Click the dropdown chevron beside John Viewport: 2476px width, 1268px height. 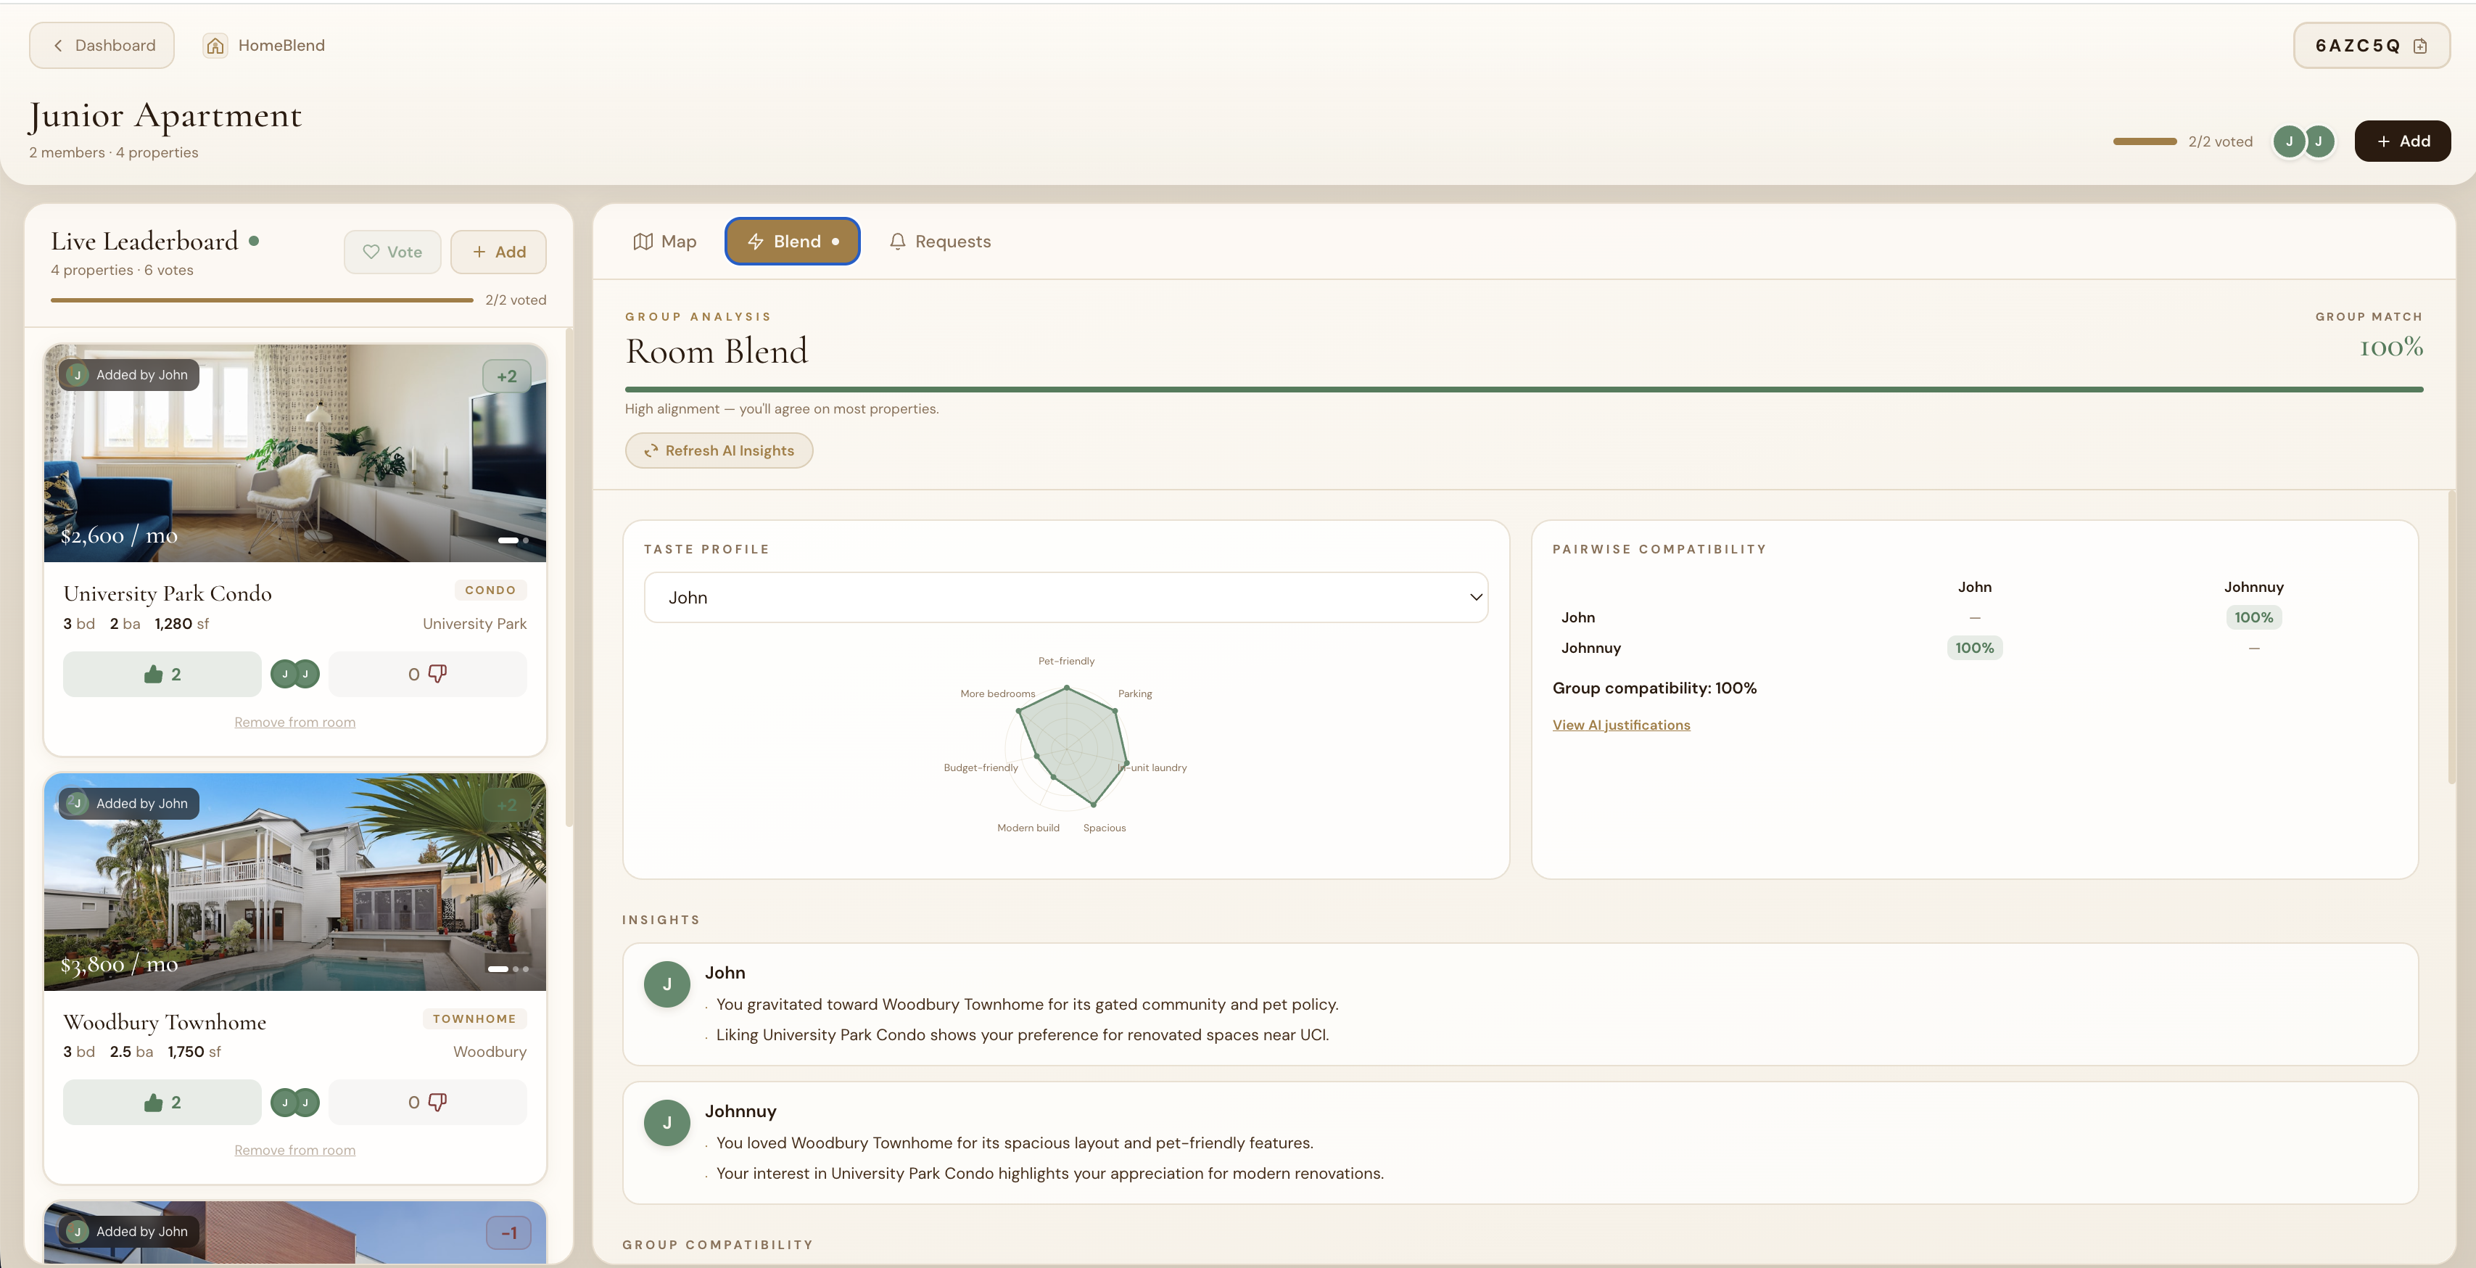pyautogui.click(x=1475, y=597)
